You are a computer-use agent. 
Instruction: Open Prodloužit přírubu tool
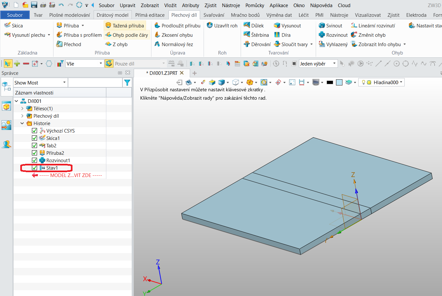pos(177,25)
